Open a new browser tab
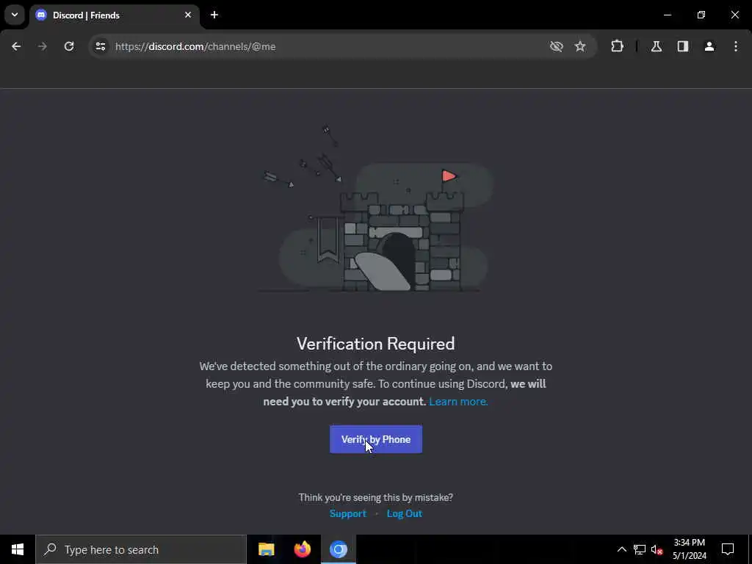This screenshot has width=752, height=564. click(x=214, y=15)
